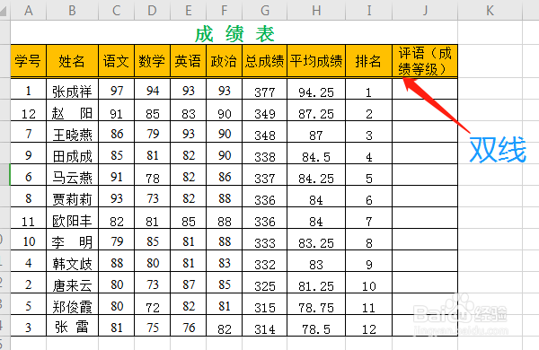The image size is (539, 350).
Task: Click the empty 评语 cell in 马云燕's row
Action: [425, 175]
